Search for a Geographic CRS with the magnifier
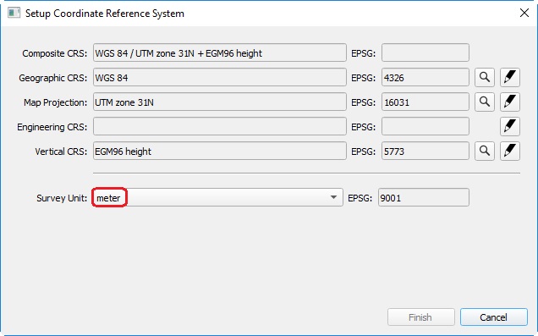Image resolution: width=538 pixels, height=336 pixels. 485,77
